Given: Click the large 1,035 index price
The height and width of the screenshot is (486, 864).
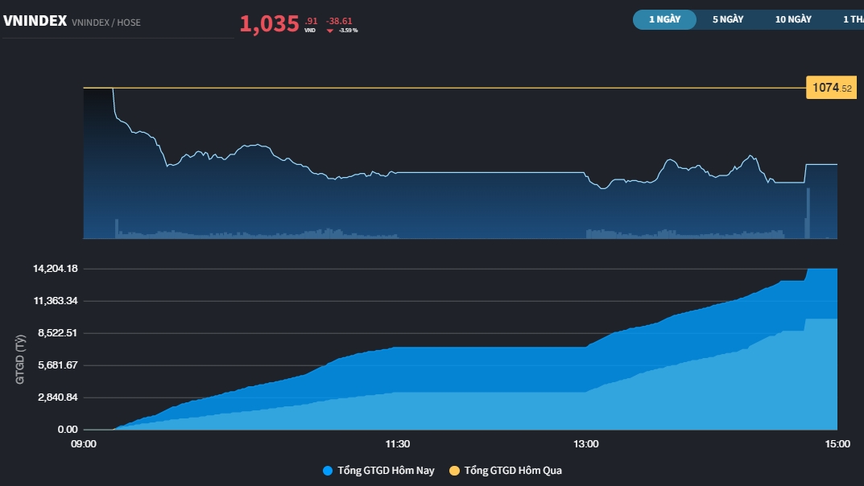Looking at the screenshot, I should (x=269, y=24).
